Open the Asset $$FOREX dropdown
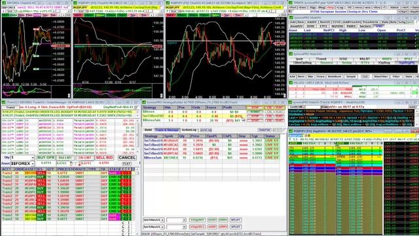419x236 pixels. tap(33, 163)
